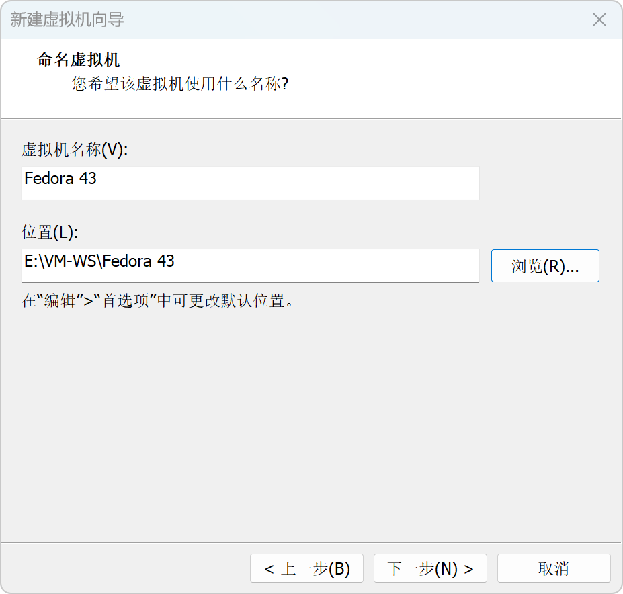Screen dimensions: 623x594
Task: Click the 您希望该虚拟机使用什么名称? subtitle
Action: [x=180, y=84]
